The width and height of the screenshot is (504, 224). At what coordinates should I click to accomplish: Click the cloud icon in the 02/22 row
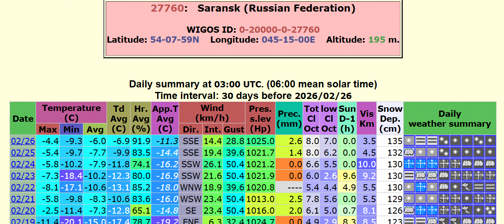point(444,187)
